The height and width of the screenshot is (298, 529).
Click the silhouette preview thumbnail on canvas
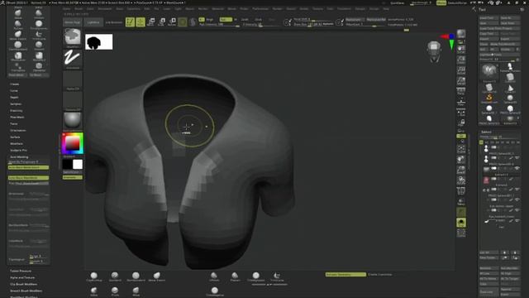(99, 42)
